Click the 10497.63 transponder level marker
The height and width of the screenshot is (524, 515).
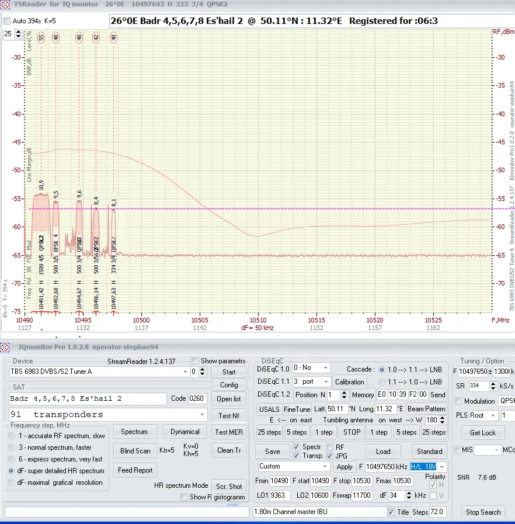click(x=113, y=37)
